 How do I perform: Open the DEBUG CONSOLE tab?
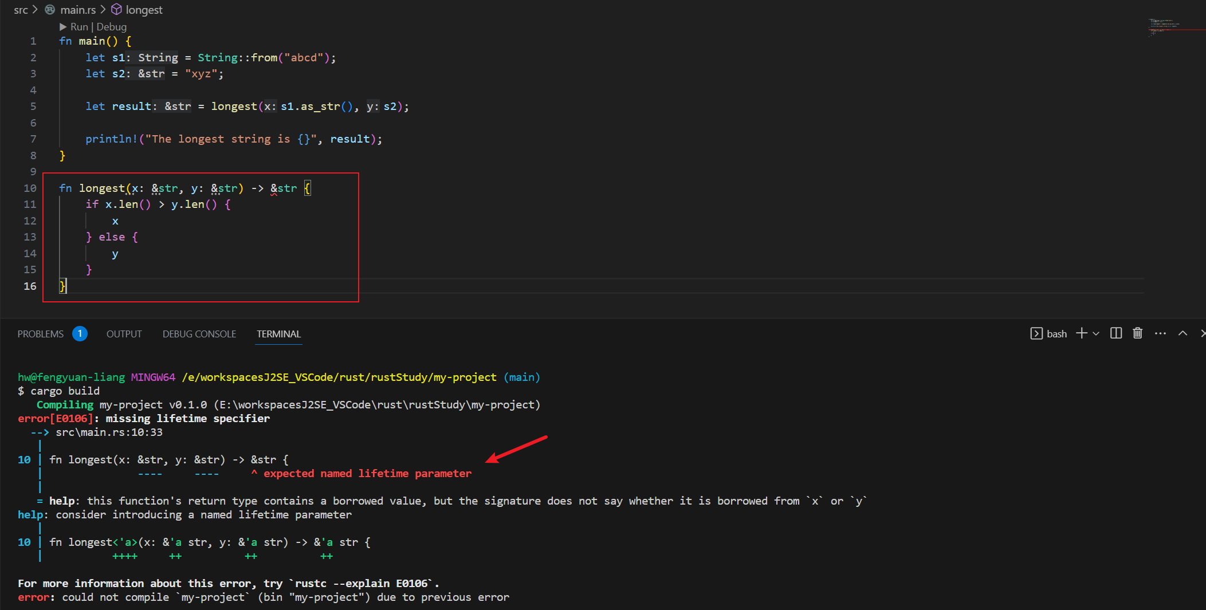(199, 334)
